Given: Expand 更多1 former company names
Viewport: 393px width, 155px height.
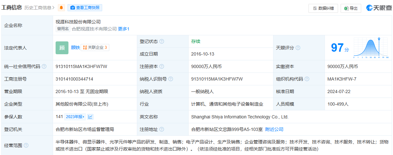Looking at the screenshot, I should pos(124,29).
